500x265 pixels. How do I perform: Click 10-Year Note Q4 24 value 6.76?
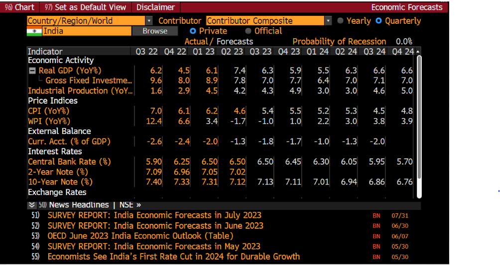[405, 182]
